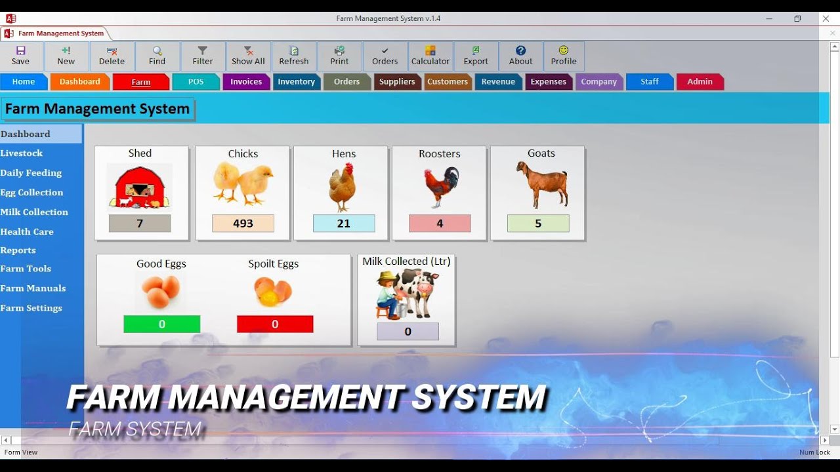Select Dashboard in the left sidebar

point(41,134)
